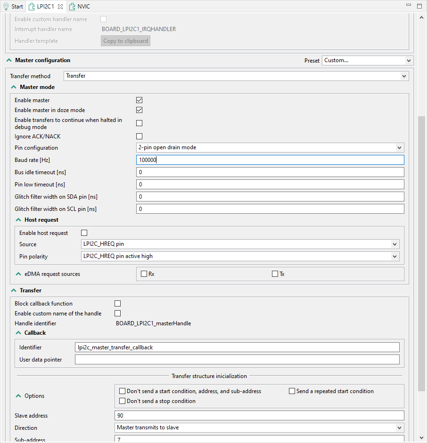The image size is (427, 443).
Task: Check the Tx eDMA request source
Action: [x=275, y=274]
